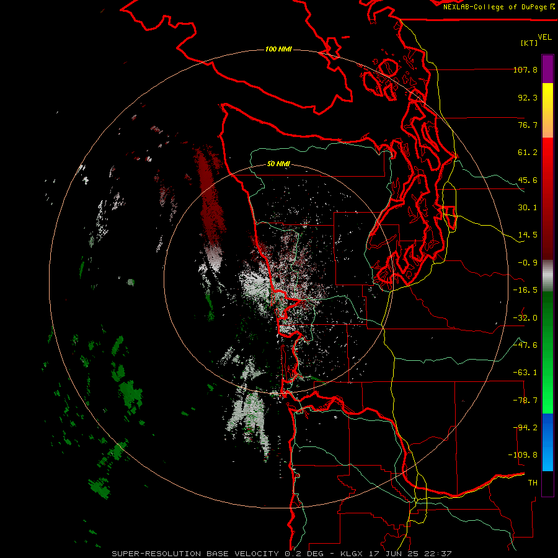Image resolution: width=558 pixels, height=558 pixels.
Task: Click the 61.2 velocity scale value
Action: coord(528,153)
